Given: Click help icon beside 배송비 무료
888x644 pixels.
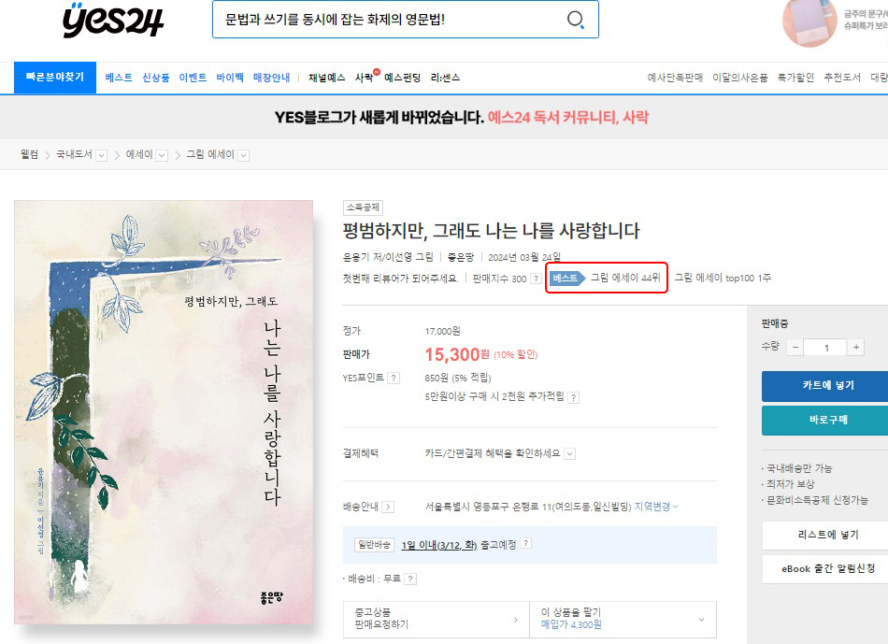Looking at the screenshot, I should (x=410, y=579).
